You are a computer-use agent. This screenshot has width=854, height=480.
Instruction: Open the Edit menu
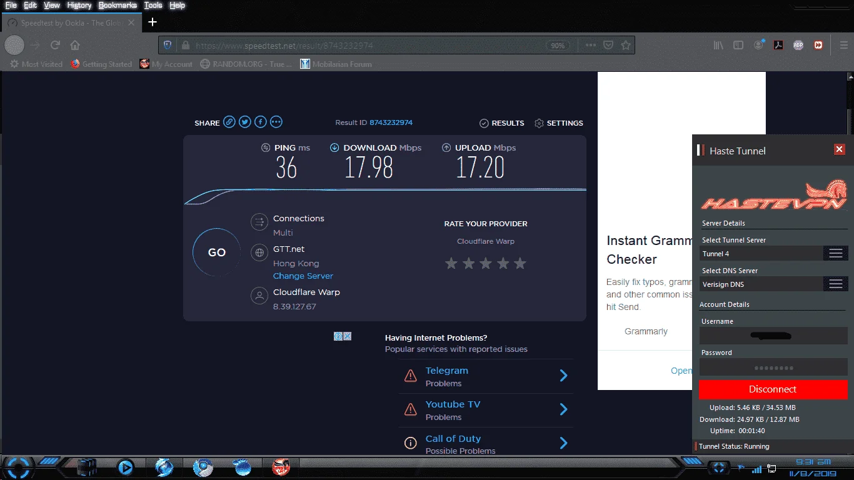pyautogui.click(x=31, y=5)
